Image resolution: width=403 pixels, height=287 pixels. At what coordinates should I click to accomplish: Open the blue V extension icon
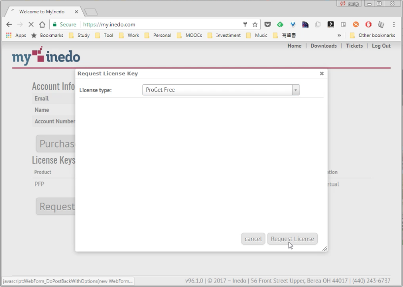point(293,25)
